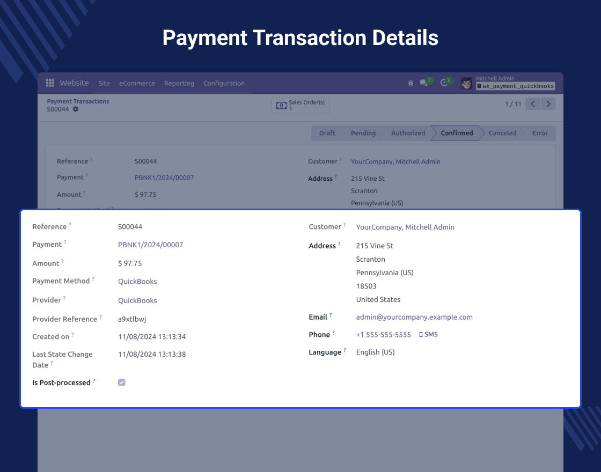Image resolution: width=601 pixels, height=472 pixels.
Task: Click the 1 / 11 pager counter
Action: [x=513, y=104]
